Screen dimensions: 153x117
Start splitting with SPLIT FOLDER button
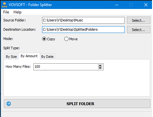[77, 104]
